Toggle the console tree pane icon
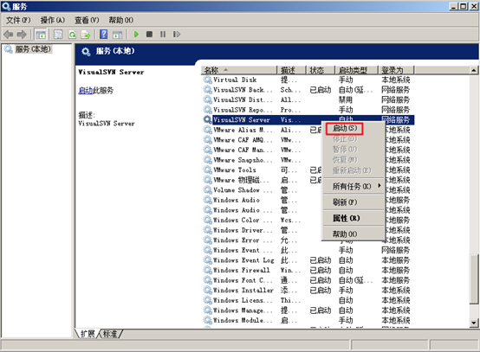Image resolution: width=480 pixels, height=352 pixels. click(x=41, y=35)
